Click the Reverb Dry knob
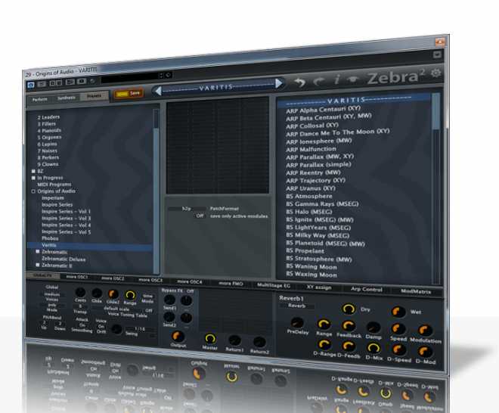The width and height of the screenshot is (499, 413). [x=348, y=309]
